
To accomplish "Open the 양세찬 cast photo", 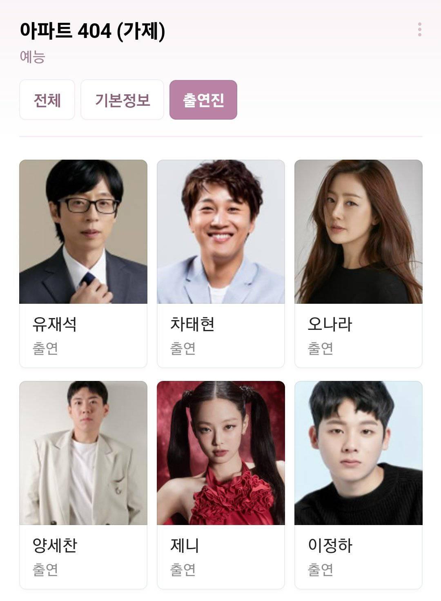I will [83, 453].
